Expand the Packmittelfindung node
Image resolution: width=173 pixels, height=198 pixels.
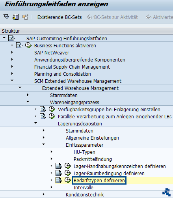(x=52, y=159)
